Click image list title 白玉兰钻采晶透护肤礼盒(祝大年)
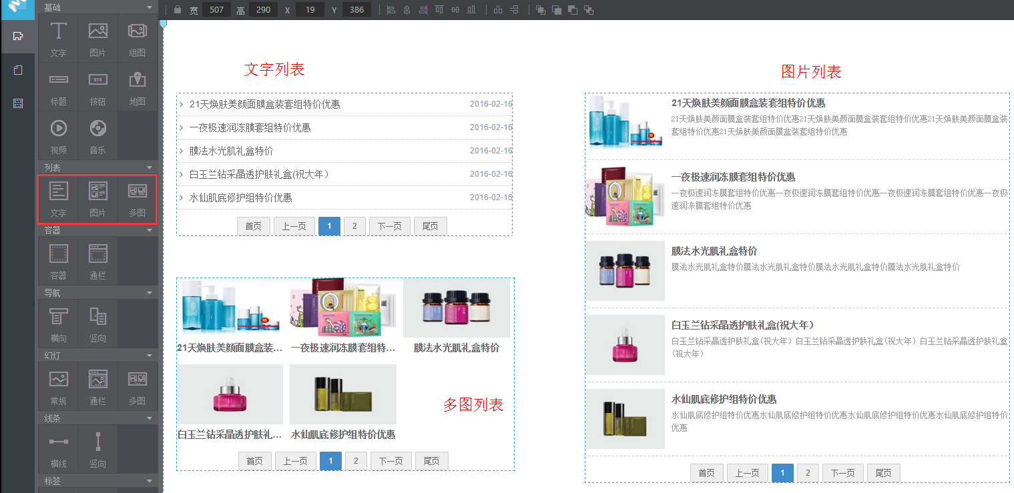1014x493 pixels. (743, 325)
